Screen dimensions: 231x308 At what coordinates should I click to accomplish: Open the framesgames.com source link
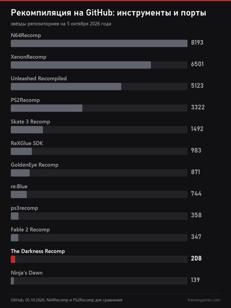[x=204, y=300]
